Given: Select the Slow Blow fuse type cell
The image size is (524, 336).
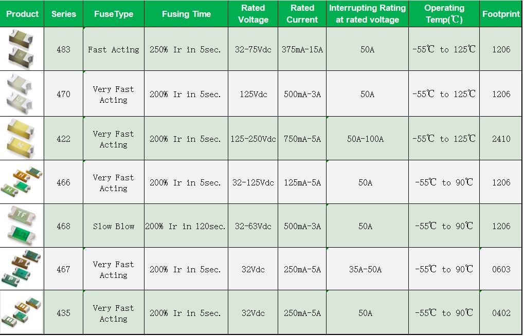Looking at the screenshot, I should pyautogui.click(x=114, y=226).
